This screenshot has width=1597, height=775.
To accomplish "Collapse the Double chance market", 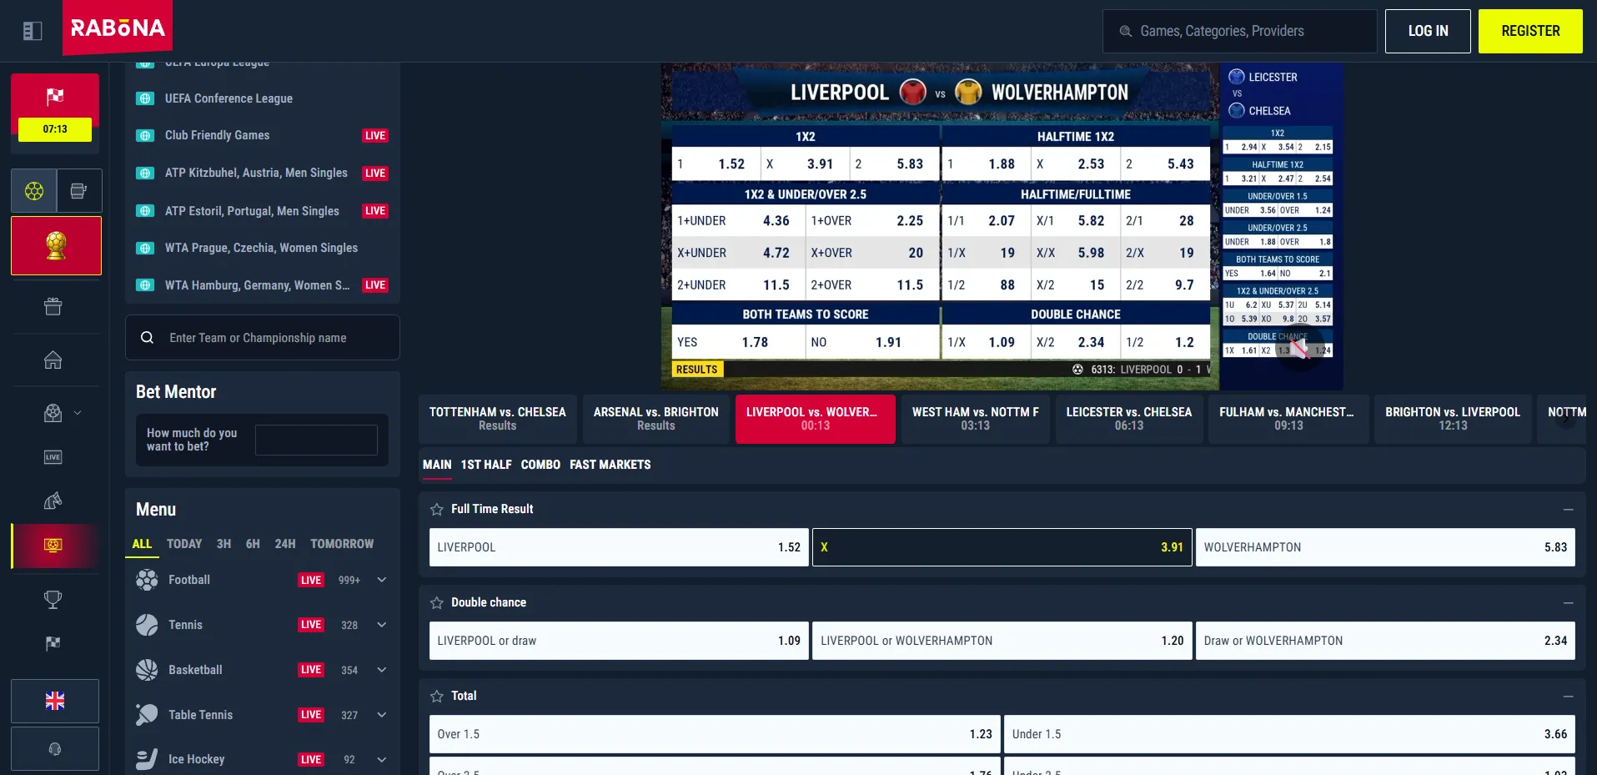I will (x=1568, y=602).
